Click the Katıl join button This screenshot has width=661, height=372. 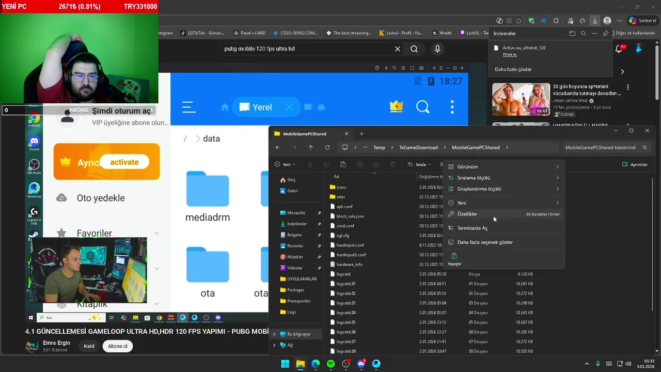click(89, 346)
